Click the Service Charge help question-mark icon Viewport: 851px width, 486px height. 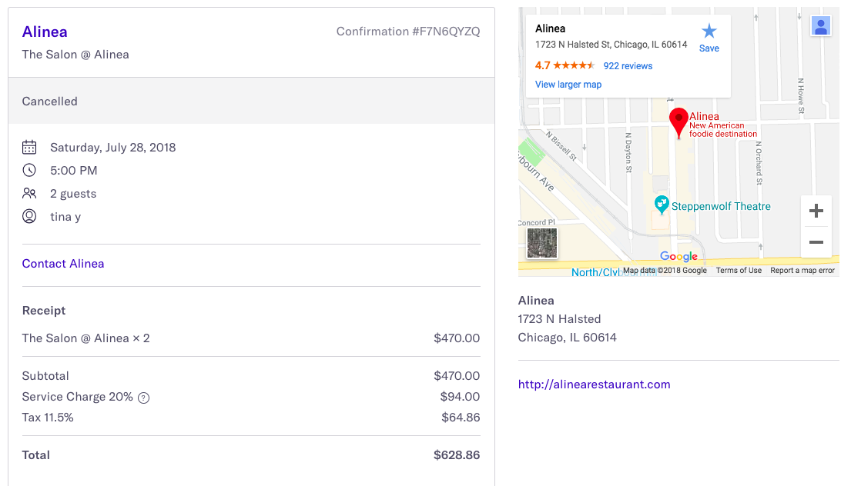pos(143,398)
